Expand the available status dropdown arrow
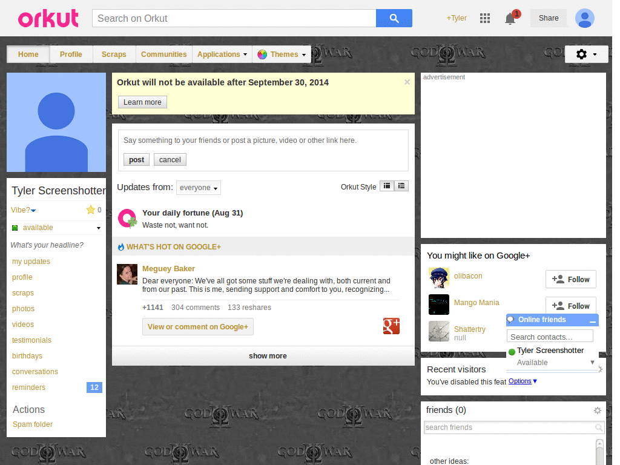The width and height of the screenshot is (620, 465). (99, 228)
